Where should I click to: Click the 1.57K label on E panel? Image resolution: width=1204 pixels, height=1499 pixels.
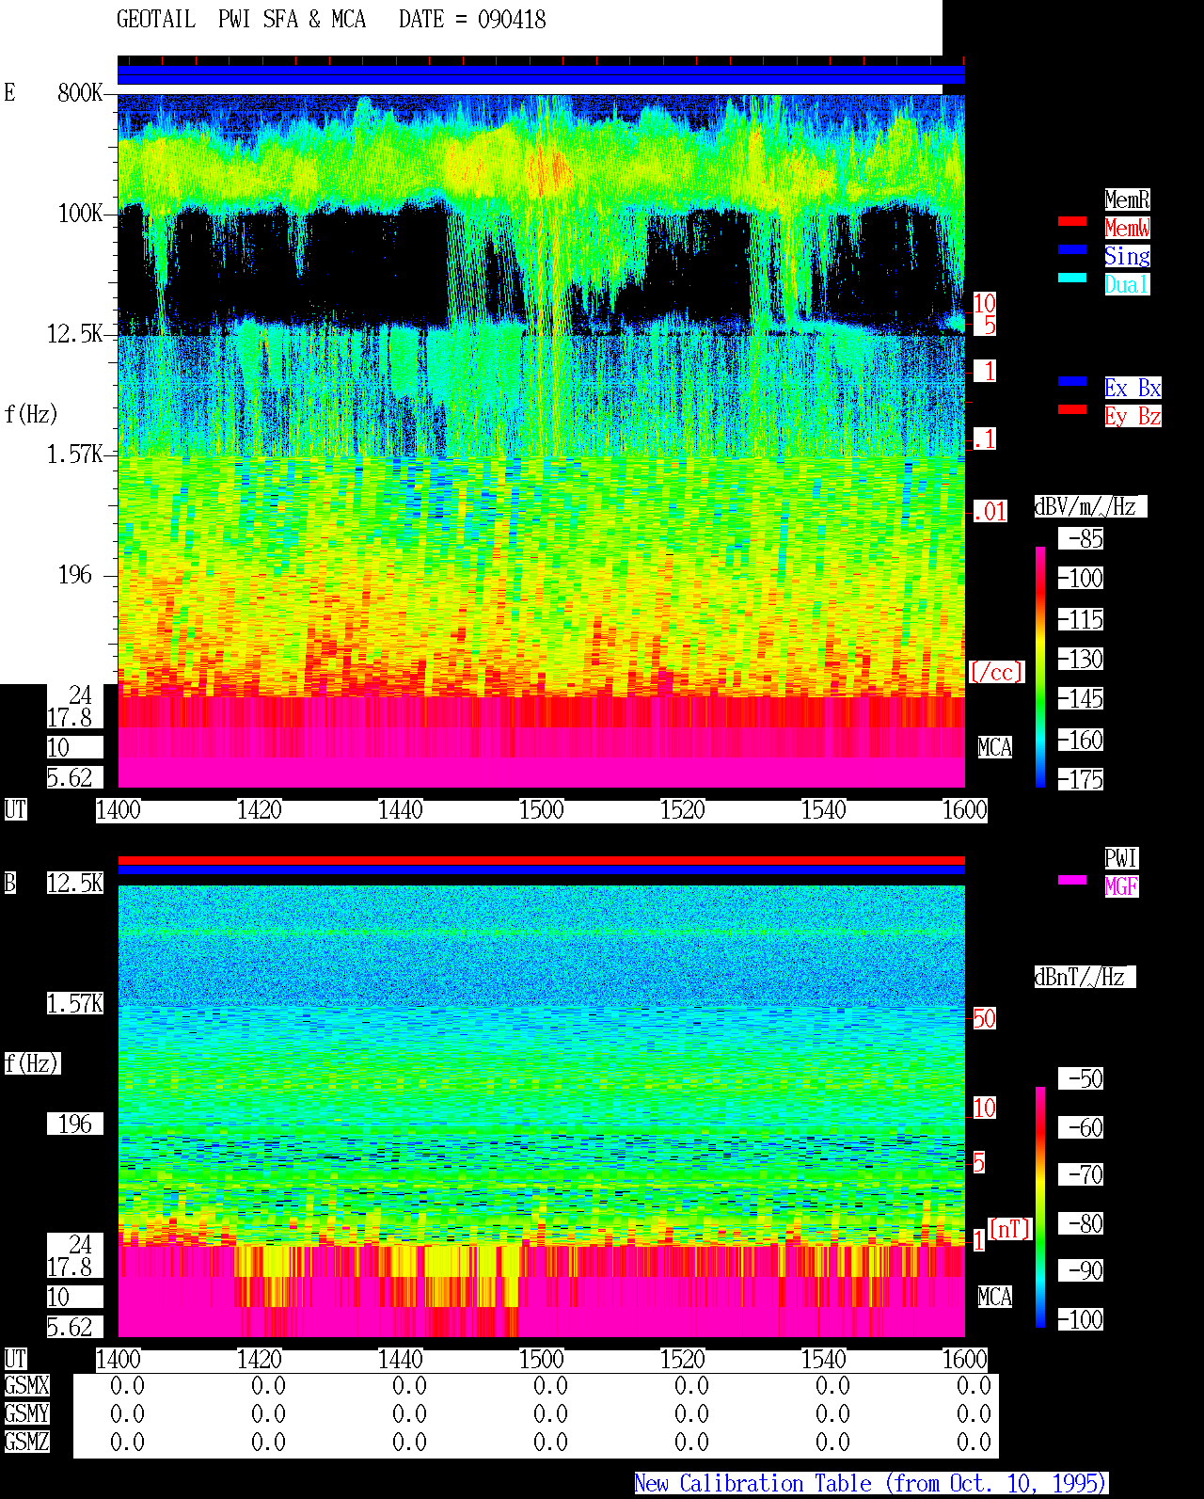click(75, 454)
